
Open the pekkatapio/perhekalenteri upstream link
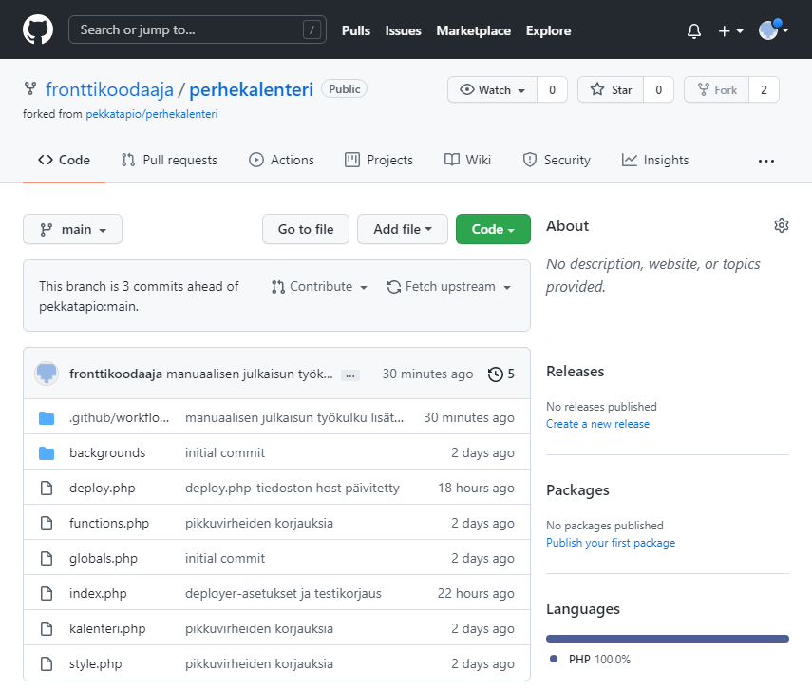coord(152,114)
